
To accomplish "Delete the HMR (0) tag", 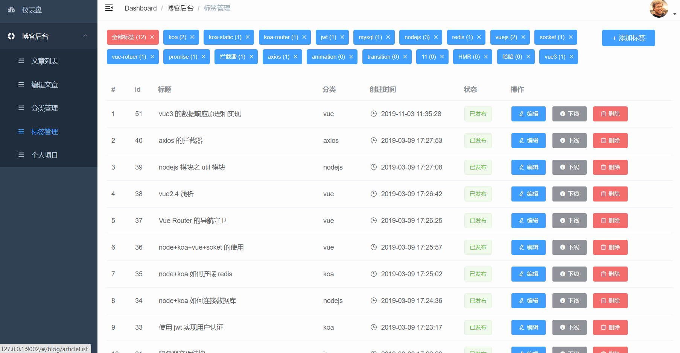I will pyautogui.click(x=486, y=57).
